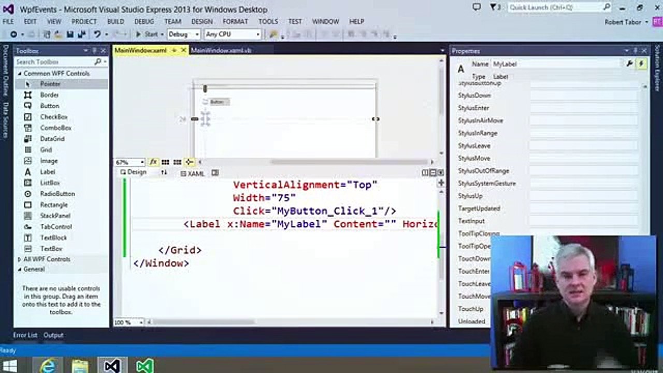Collapse the split pane
This screenshot has height=373, width=663.
tap(440, 173)
